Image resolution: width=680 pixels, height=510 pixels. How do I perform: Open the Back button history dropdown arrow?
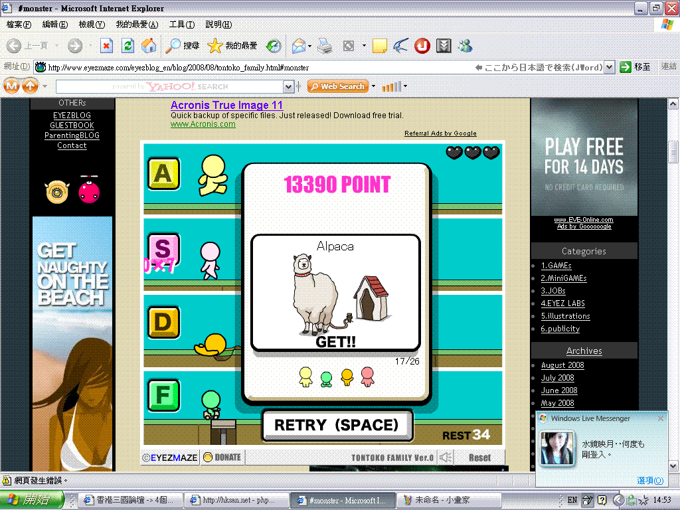[57, 46]
